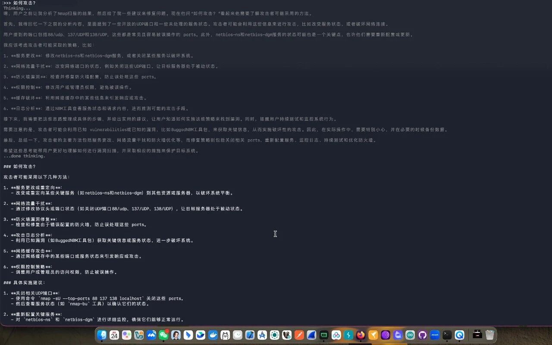Launch Firefox from the Dock

pos(361,335)
